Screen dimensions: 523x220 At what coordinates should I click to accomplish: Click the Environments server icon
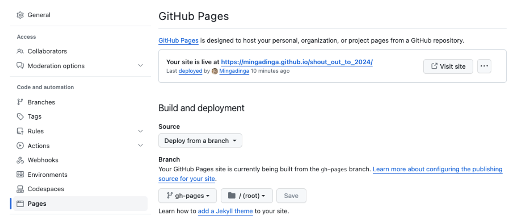click(20, 175)
